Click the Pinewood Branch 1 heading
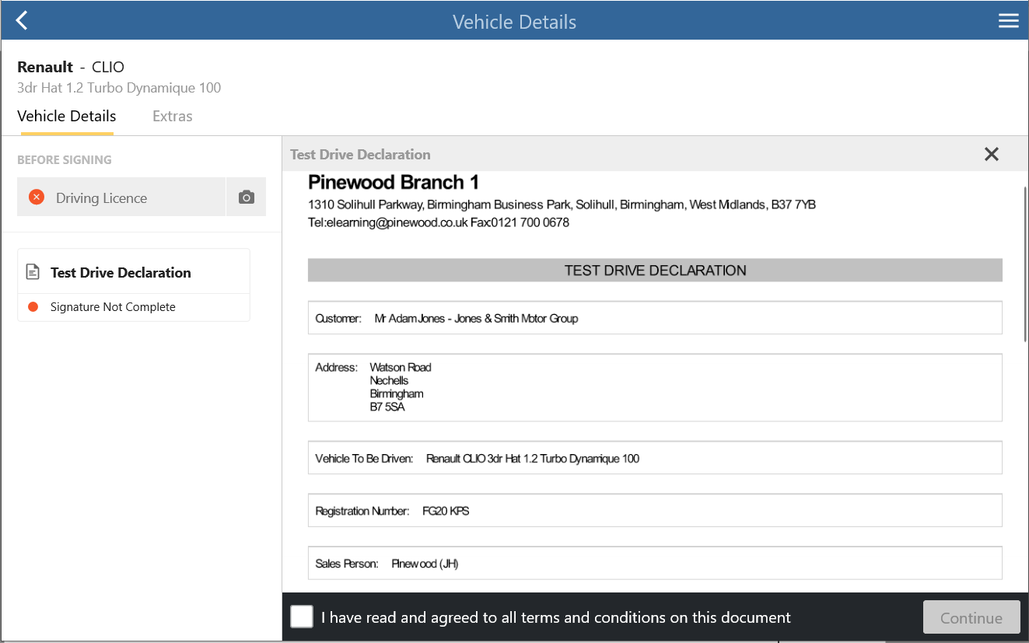The image size is (1029, 643). (394, 183)
